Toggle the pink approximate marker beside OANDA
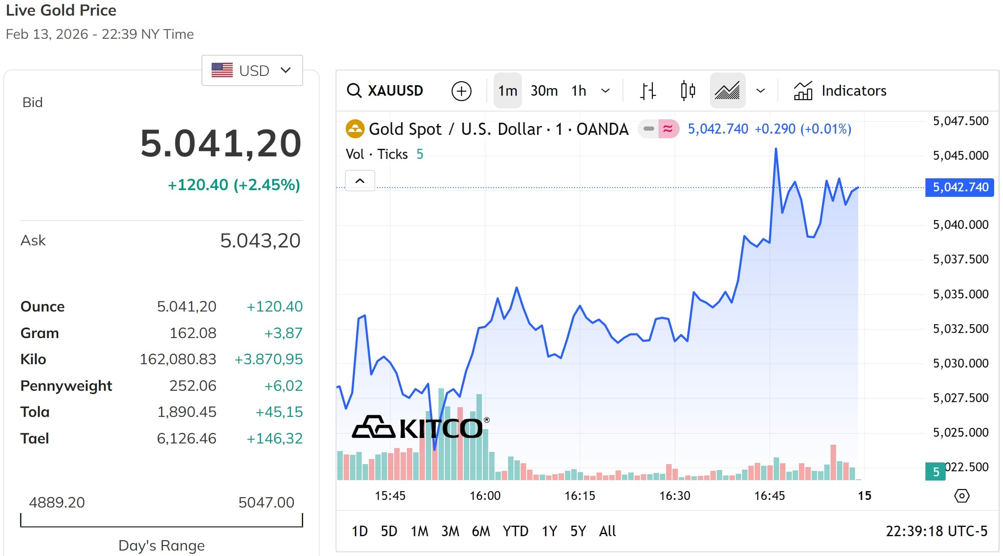Viewport: 1003px width, 556px height. [x=667, y=129]
